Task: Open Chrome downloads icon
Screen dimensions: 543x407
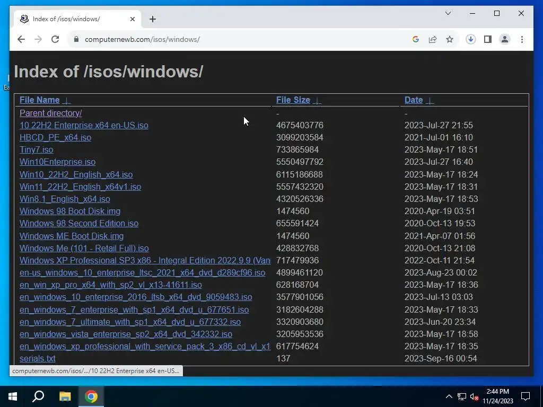Action: (x=471, y=39)
